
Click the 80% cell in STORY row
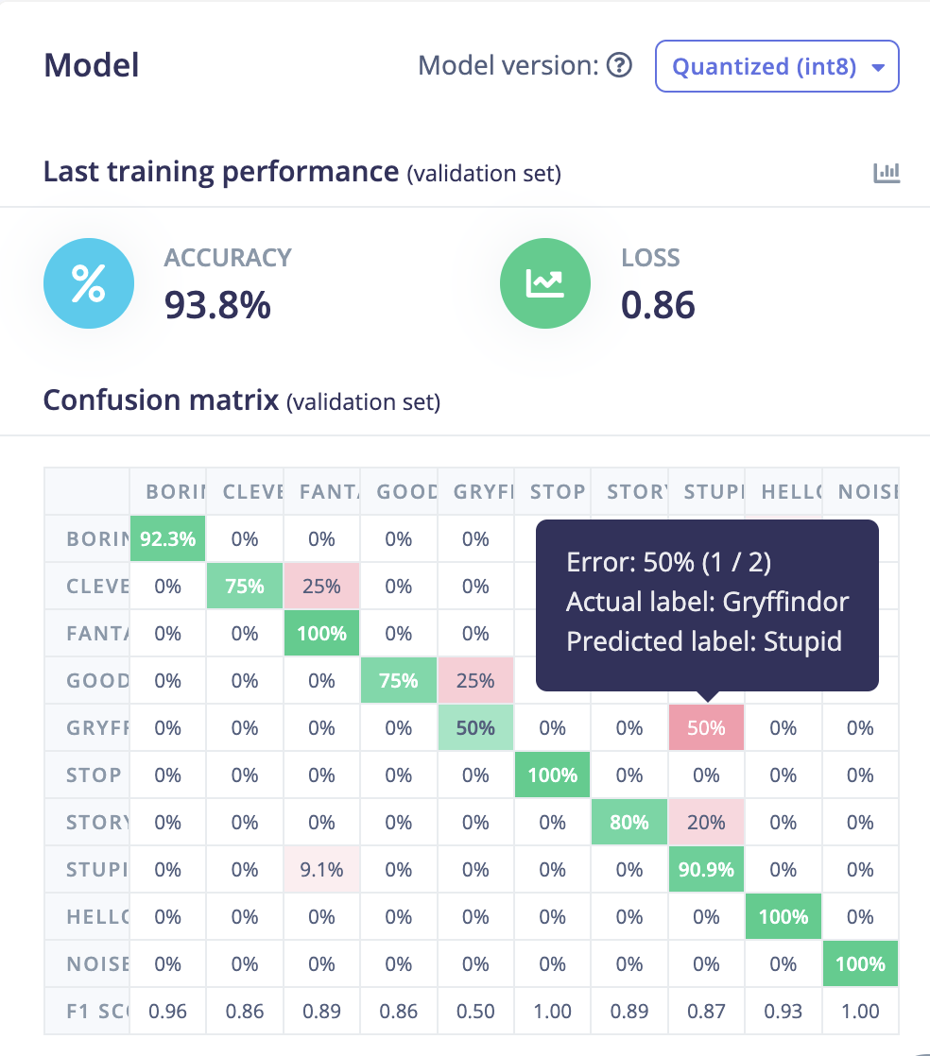click(629, 823)
